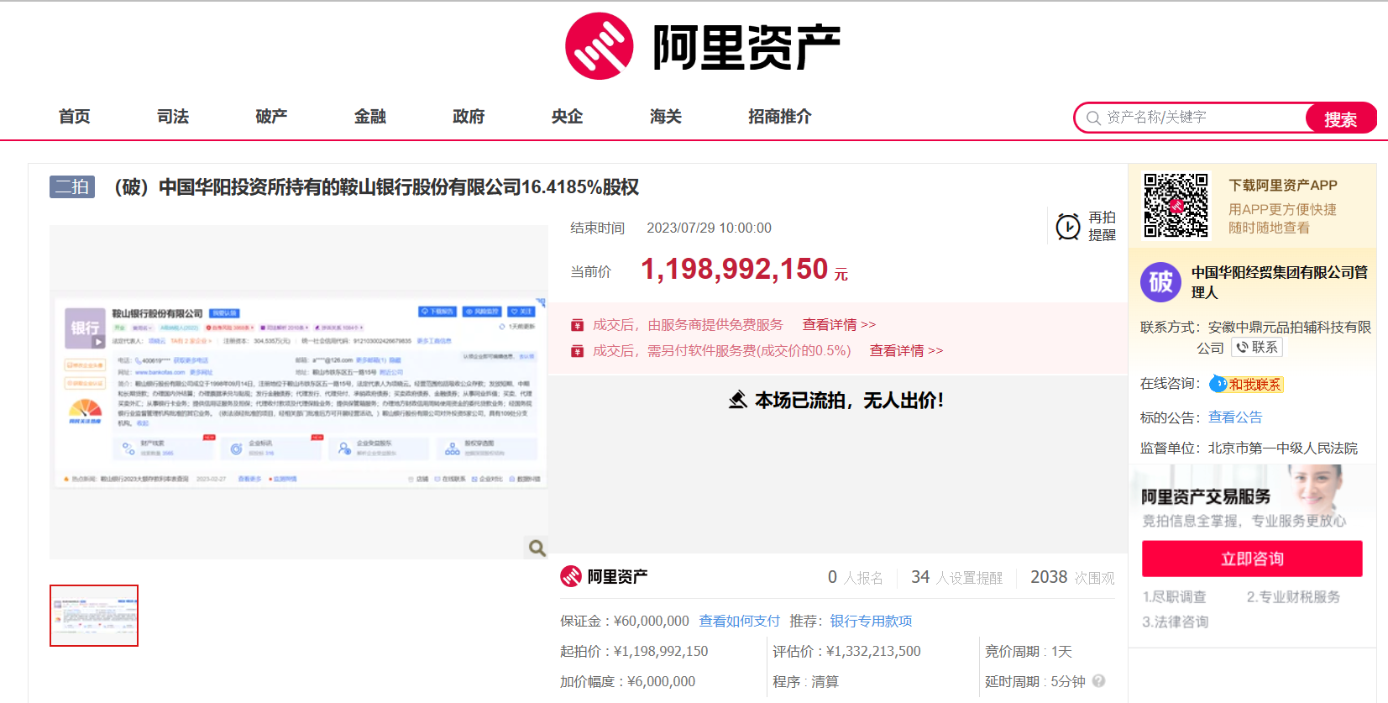Viewport: 1388px width, 703px height.
Task: Click 中国华阳经贸集团有限公司管理人 name
Action: (x=1280, y=282)
